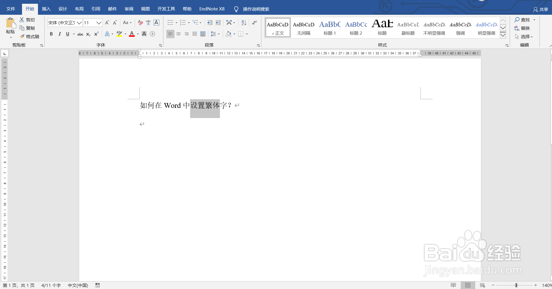This screenshot has width=552, height=289.
Task: Decrease font size with shrink font icon
Action: pos(115,23)
